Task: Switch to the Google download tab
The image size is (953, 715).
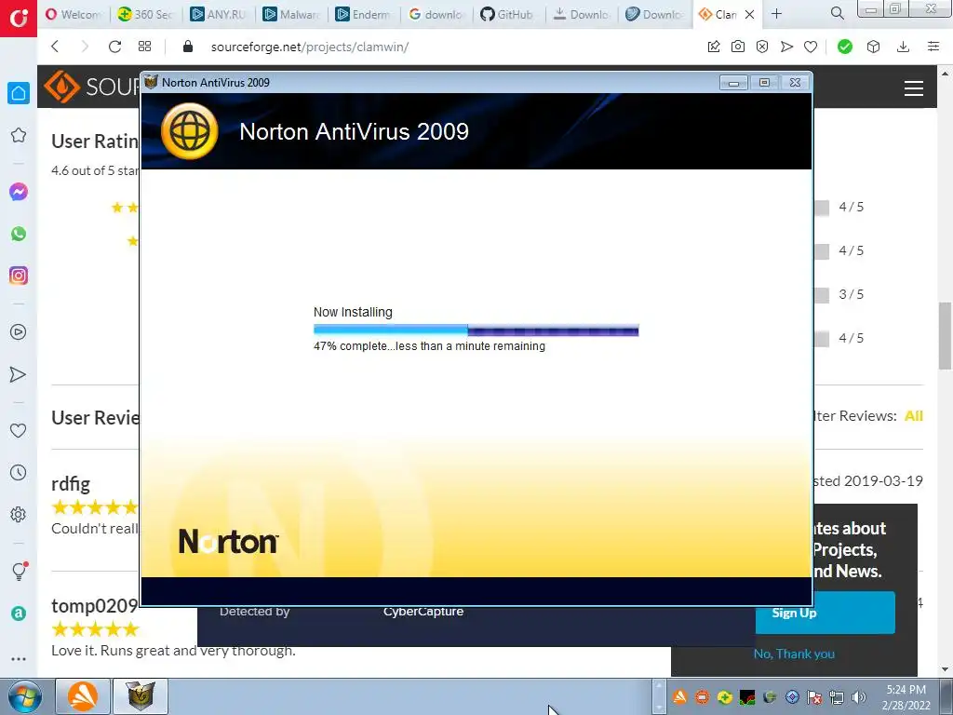Action: click(436, 14)
